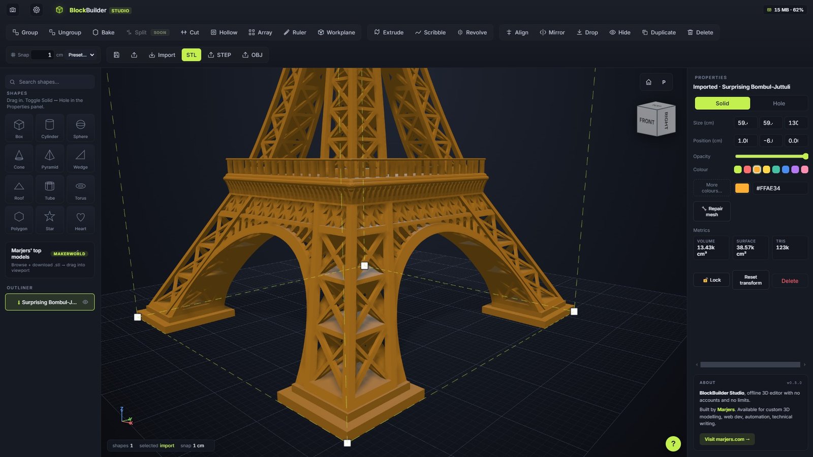This screenshot has width=813, height=457.
Task: Set object mode to Hole
Action: [779, 103]
